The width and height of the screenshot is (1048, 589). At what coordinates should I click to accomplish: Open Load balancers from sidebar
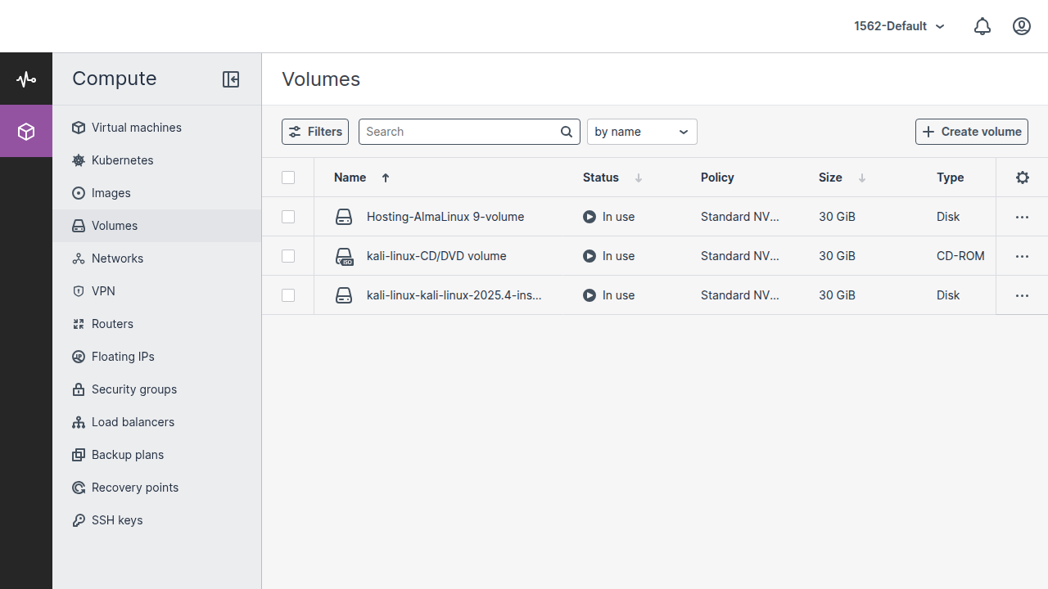pyautogui.click(x=157, y=422)
